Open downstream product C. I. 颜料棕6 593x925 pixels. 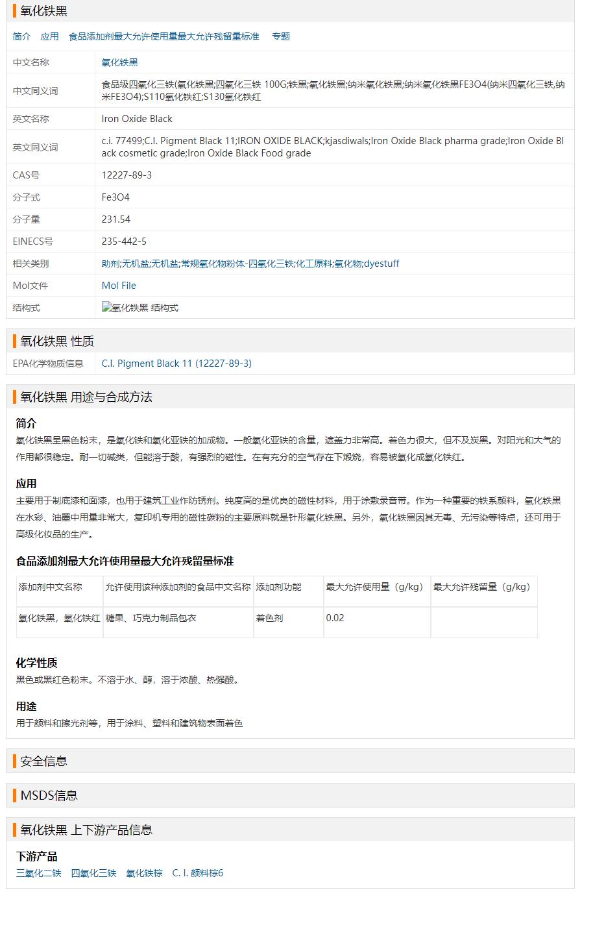pos(197,873)
